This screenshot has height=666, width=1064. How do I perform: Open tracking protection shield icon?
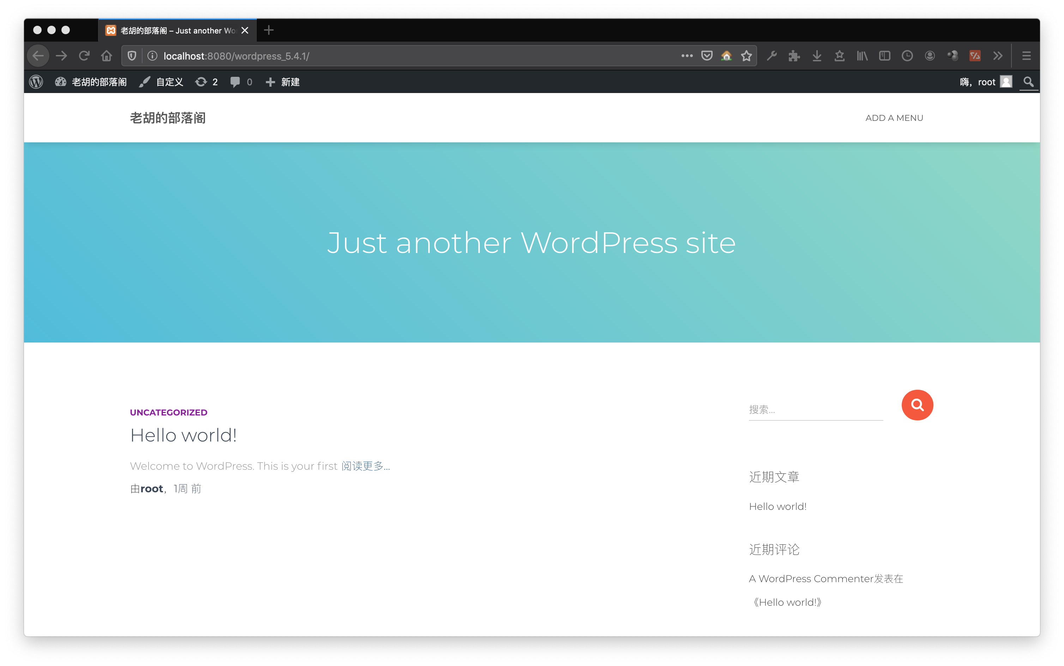coord(132,56)
